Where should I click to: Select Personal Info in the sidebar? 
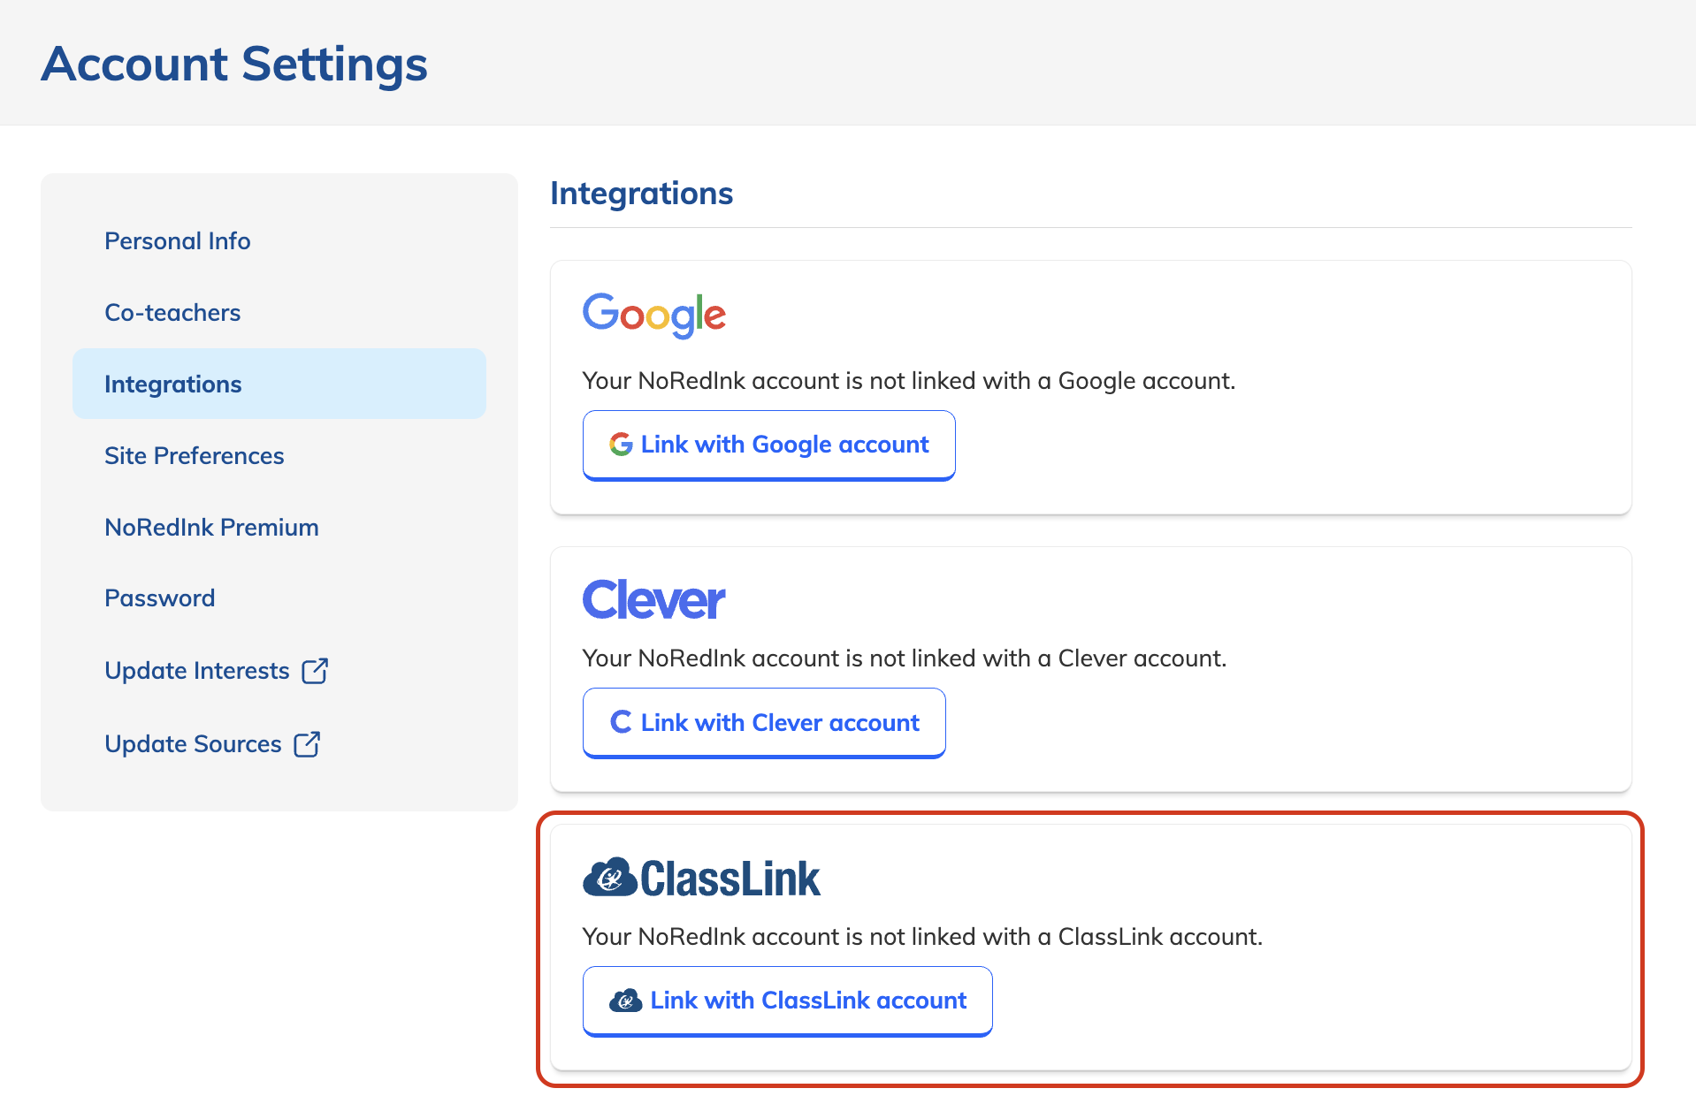(x=177, y=240)
